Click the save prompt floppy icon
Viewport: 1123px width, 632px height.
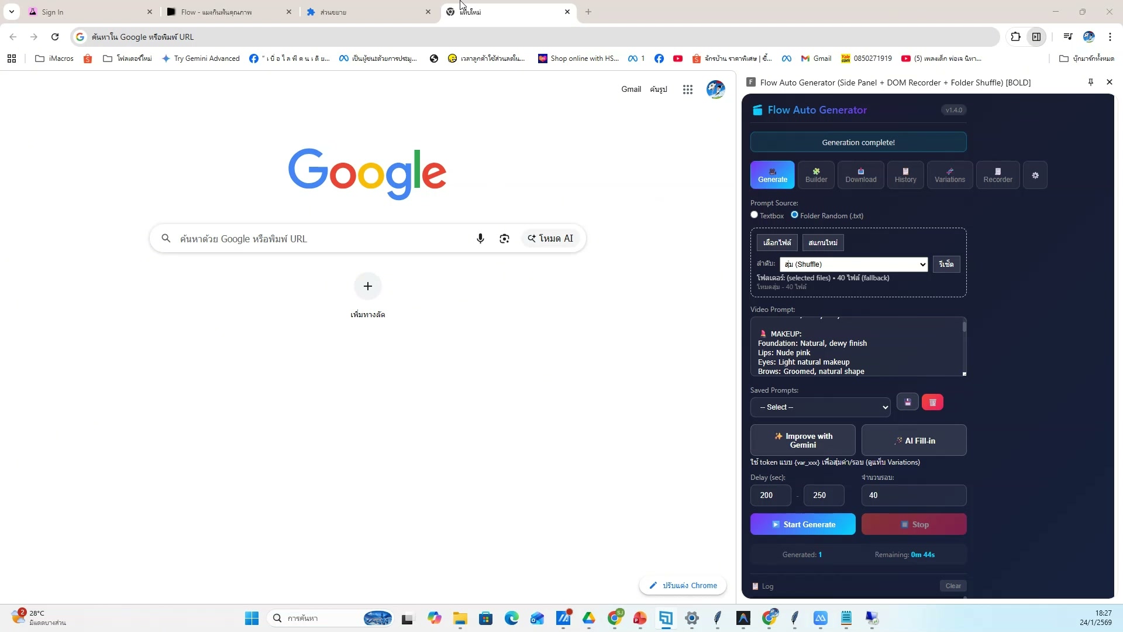click(x=908, y=403)
